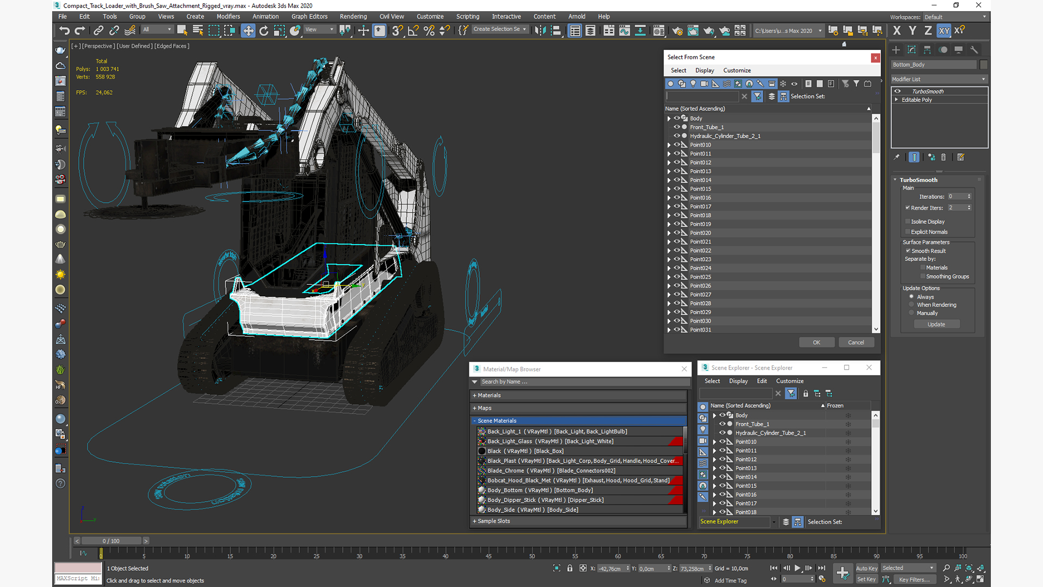The height and width of the screenshot is (587, 1043).
Task: Open the Graph Editors menu
Action: [x=309, y=16]
